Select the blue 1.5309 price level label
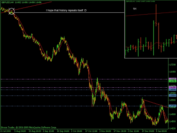Viewport: 177px width, 133px height. [x=172, y=106]
